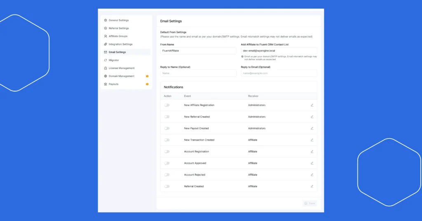This screenshot has width=422, height=221.
Task: Toggle the Account Rejected notification switch
Action: point(167,175)
